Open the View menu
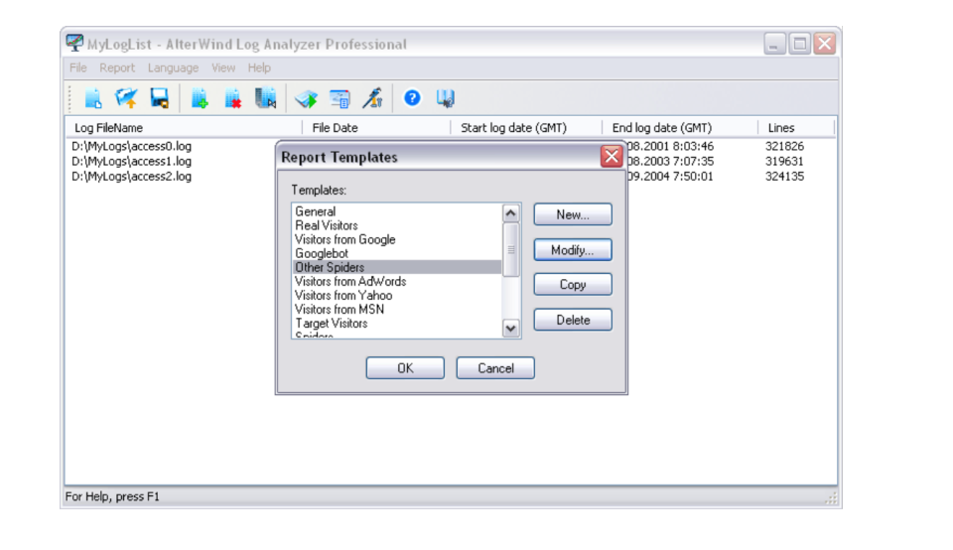 pyautogui.click(x=223, y=68)
